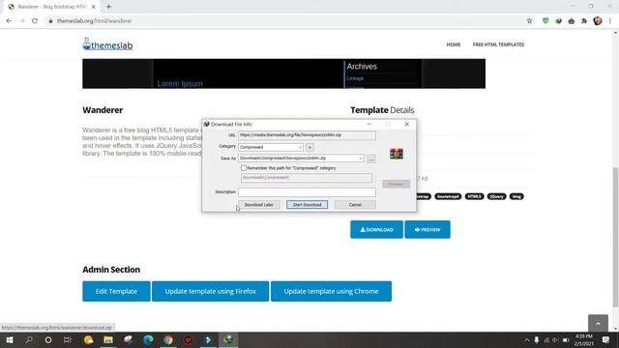Click the blue PREVIEW button
This screenshot has height=348, width=619.
[427, 229]
